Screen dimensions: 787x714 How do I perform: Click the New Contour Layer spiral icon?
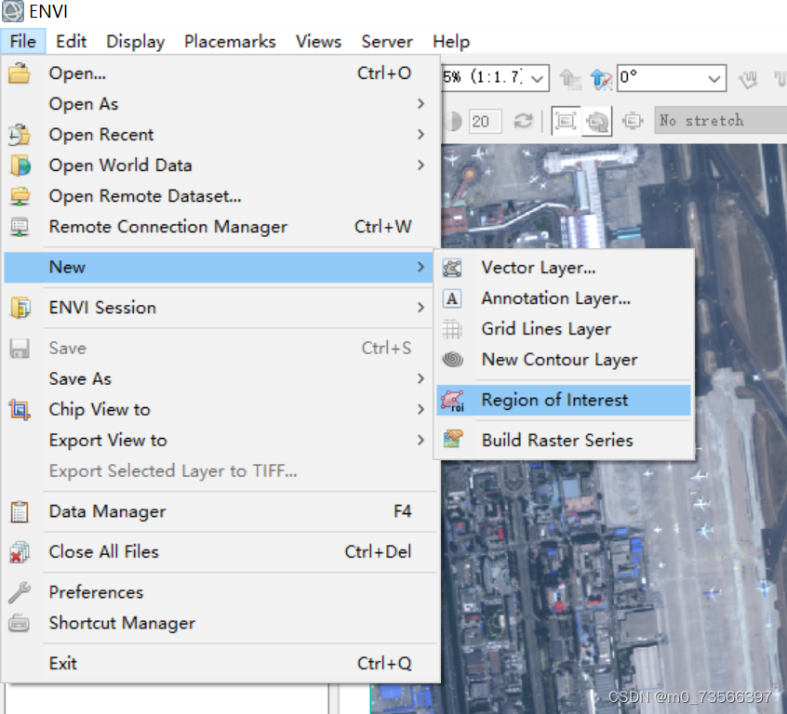[x=452, y=360]
